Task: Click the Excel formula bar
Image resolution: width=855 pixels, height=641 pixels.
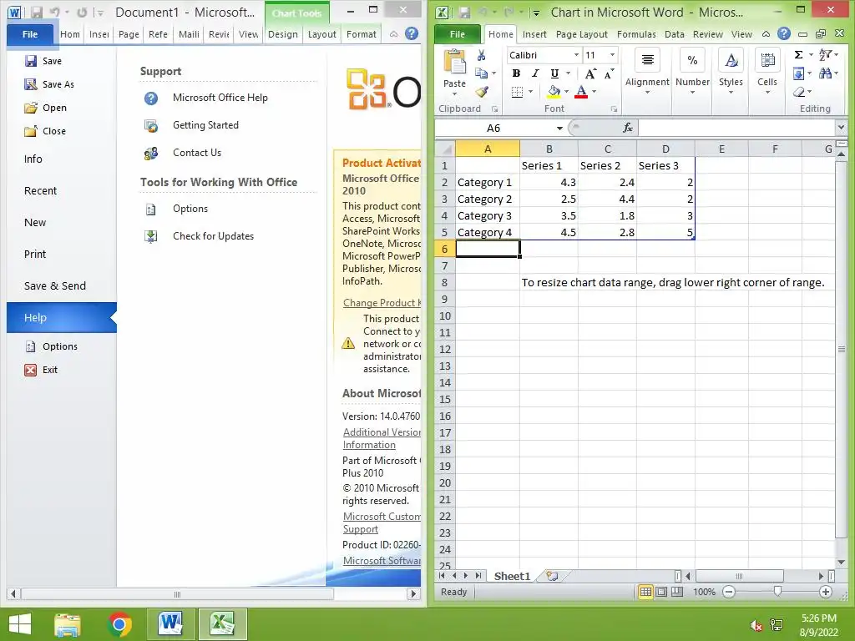Action: tap(736, 128)
